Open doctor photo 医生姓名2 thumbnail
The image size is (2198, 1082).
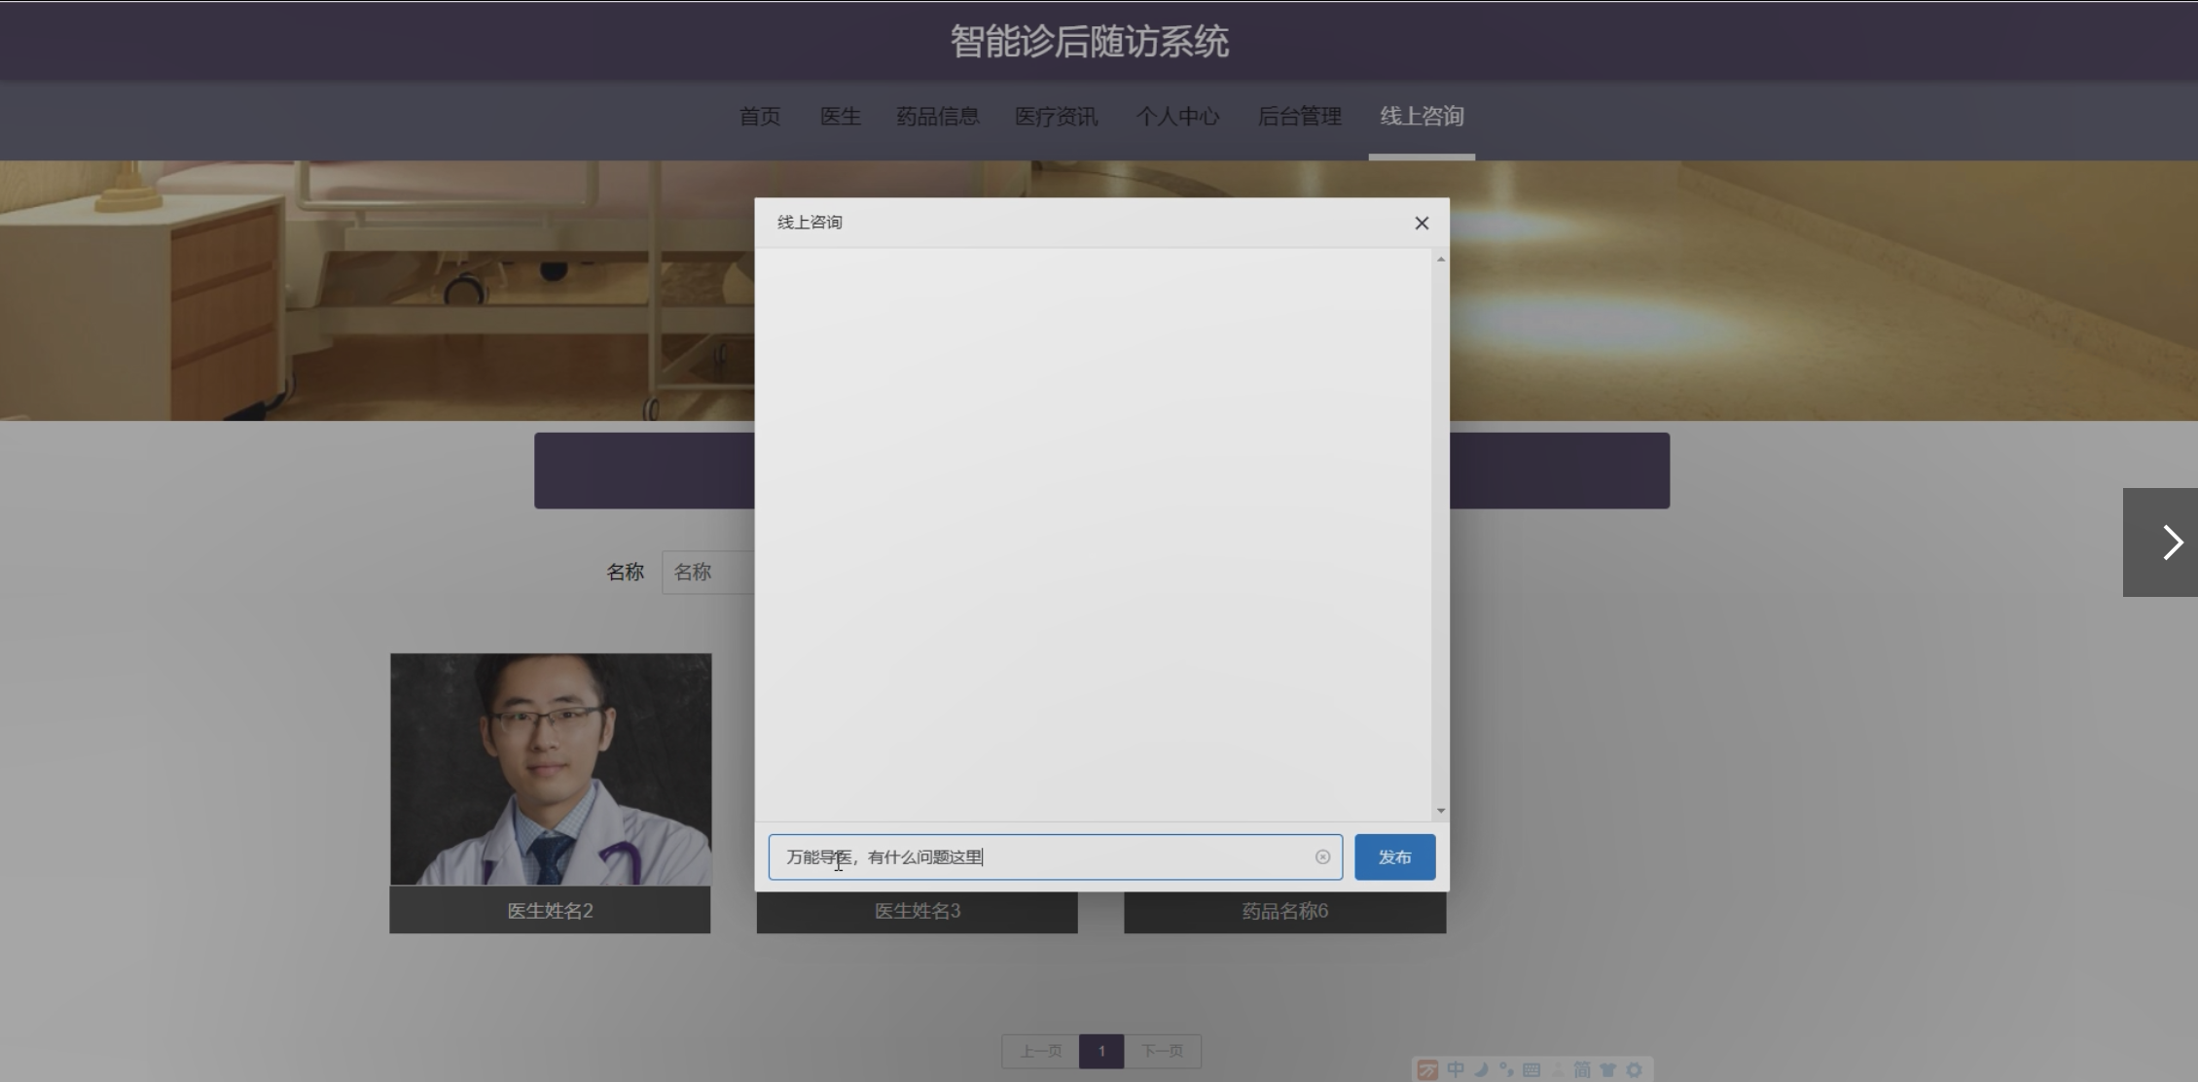point(551,769)
